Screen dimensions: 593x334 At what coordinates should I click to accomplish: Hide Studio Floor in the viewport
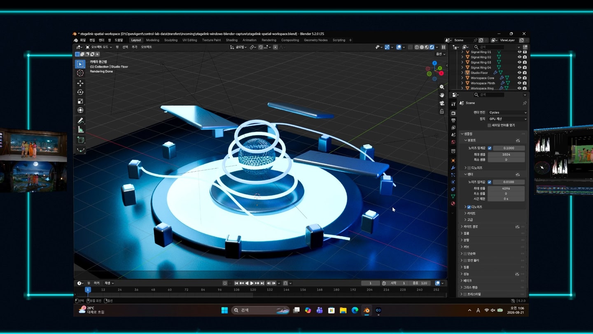(519, 73)
